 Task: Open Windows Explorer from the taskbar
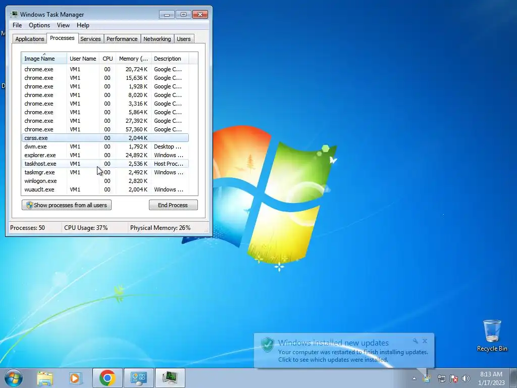pyautogui.click(x=45, y=378)
